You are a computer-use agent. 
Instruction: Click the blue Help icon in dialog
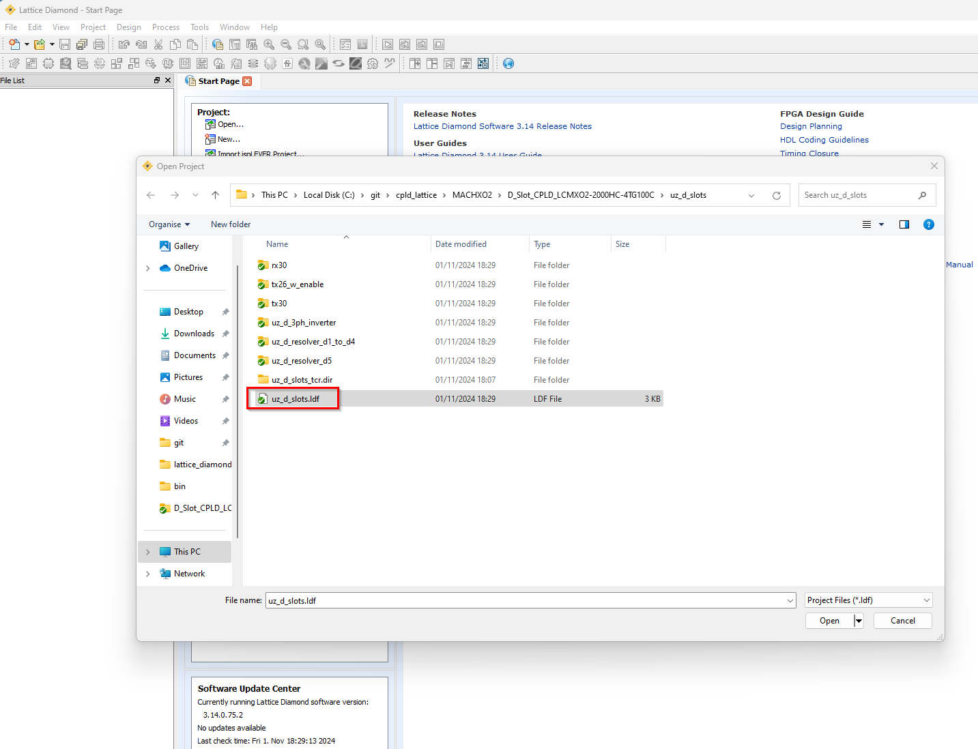coord(928,224)
